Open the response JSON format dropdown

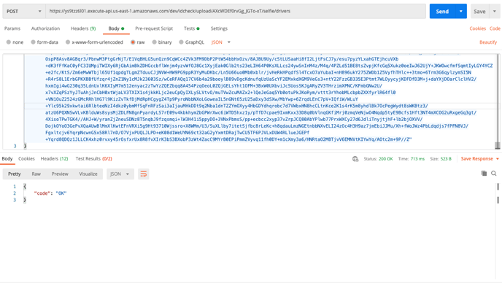pyautogui.click(x=120, y=174)
